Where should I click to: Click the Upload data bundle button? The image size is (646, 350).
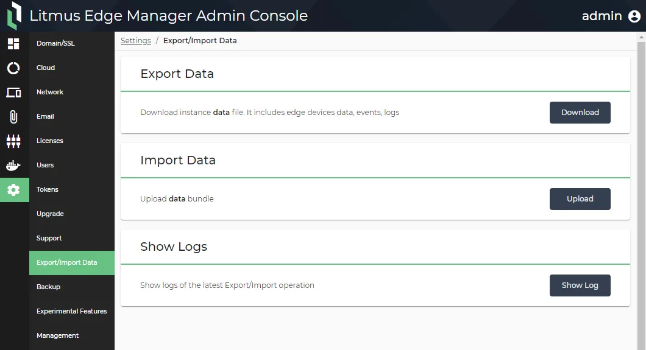click(x=580, y=198)
